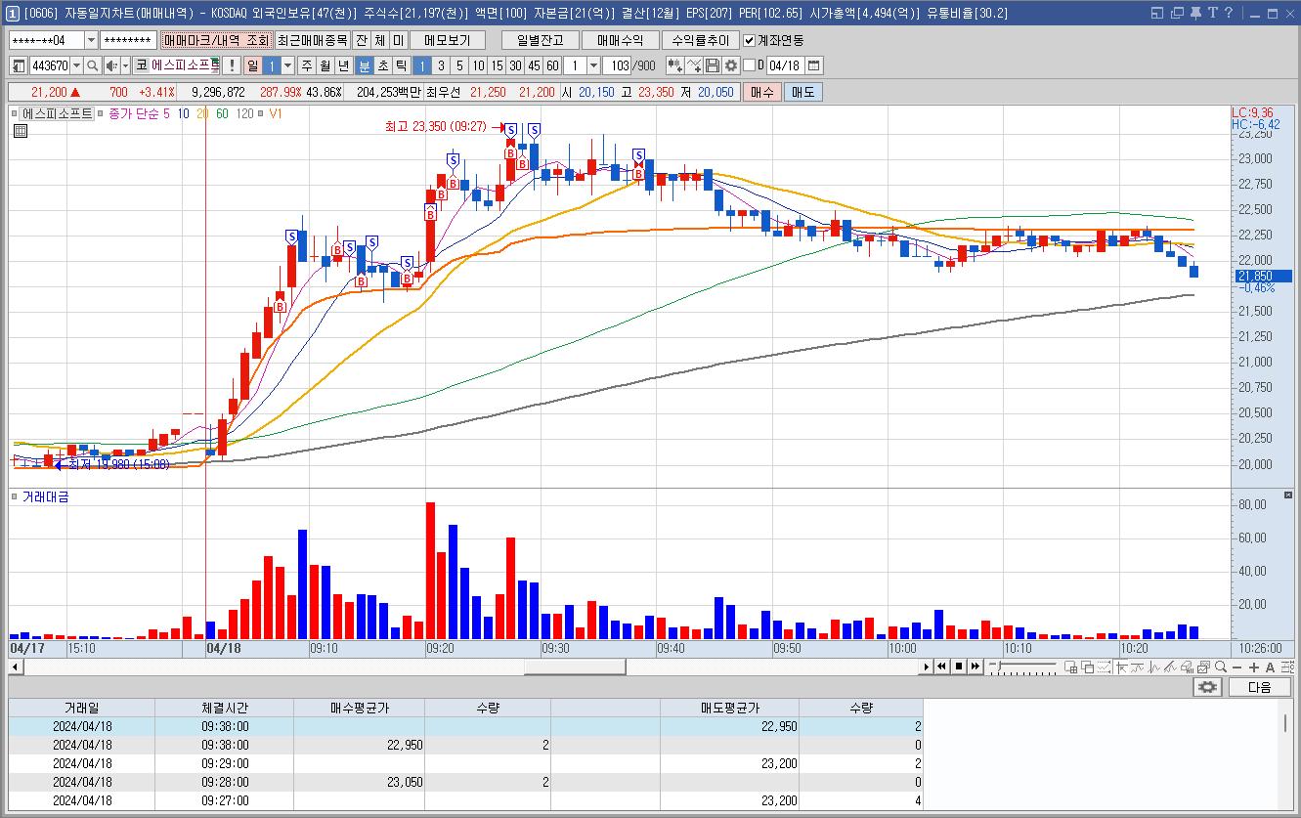This screenshot has width=1301, height=818.
Task: Click the red 매수 buy button
Action: [x=761, y=92]
